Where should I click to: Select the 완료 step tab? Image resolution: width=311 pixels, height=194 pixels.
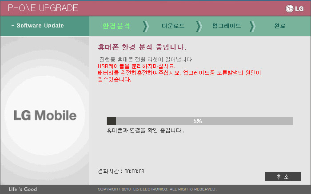[280, 26]
